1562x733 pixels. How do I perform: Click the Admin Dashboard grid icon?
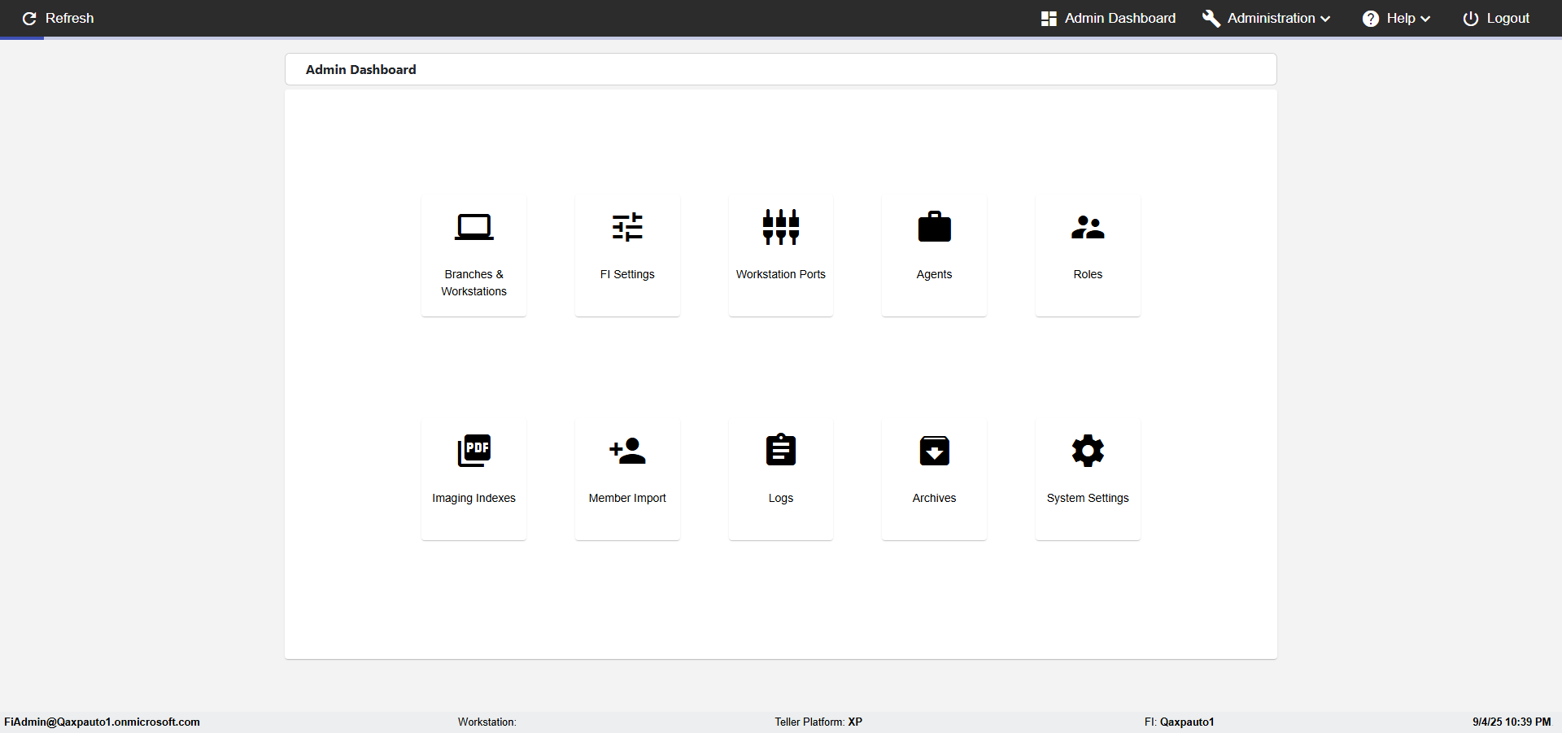tap(1049, 18)
